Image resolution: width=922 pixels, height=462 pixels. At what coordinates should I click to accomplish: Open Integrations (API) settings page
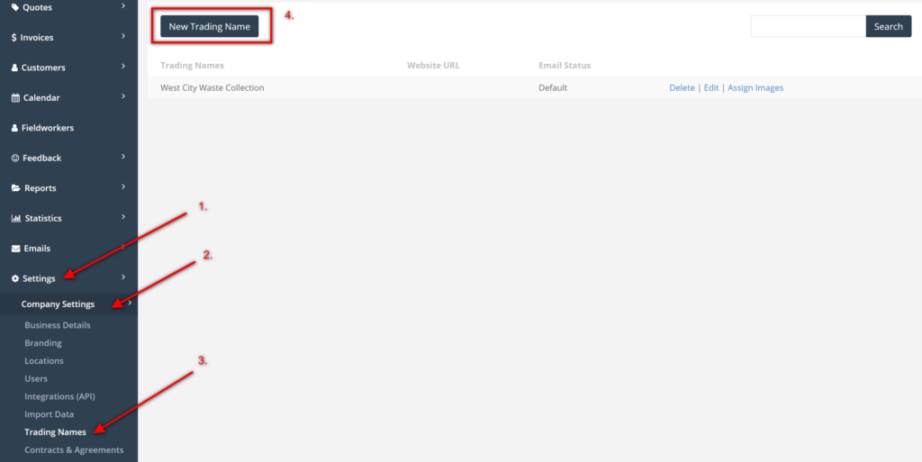[59, 396]
